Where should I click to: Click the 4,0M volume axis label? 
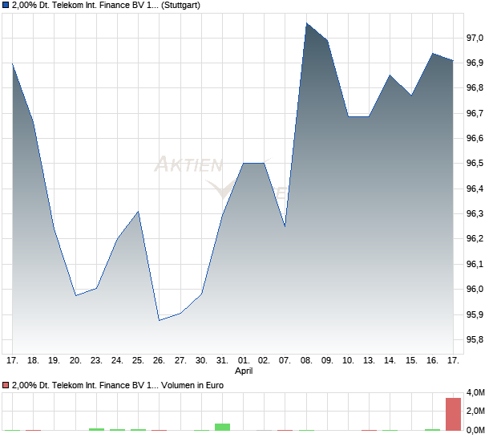point(475,392)
